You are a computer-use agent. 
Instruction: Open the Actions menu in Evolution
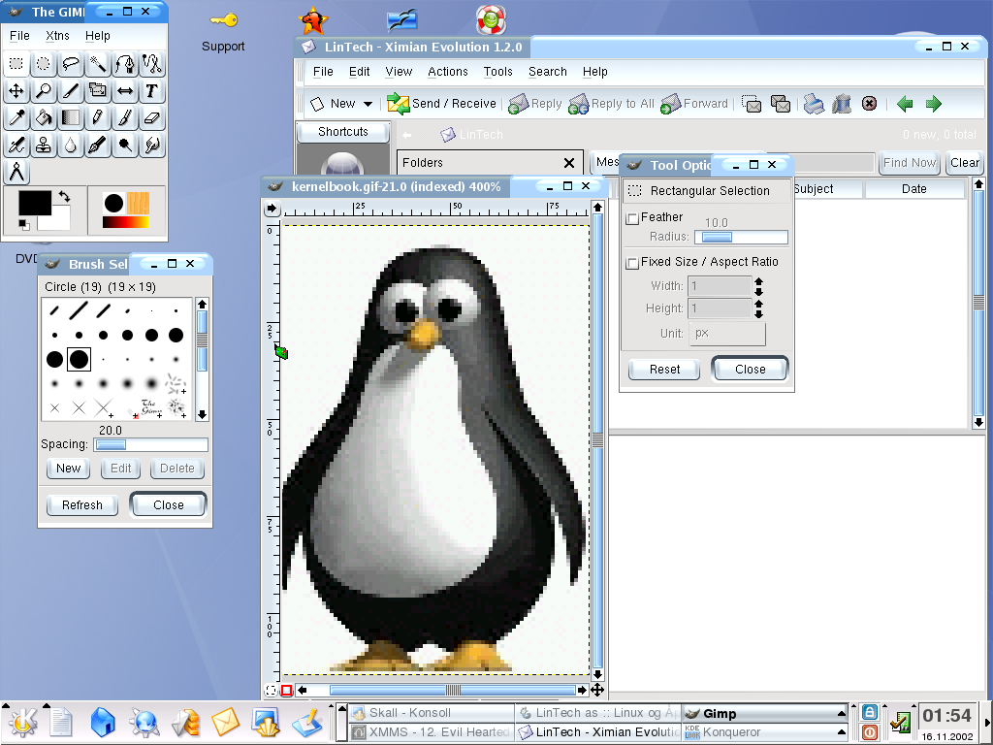click(x=448, y=72)
